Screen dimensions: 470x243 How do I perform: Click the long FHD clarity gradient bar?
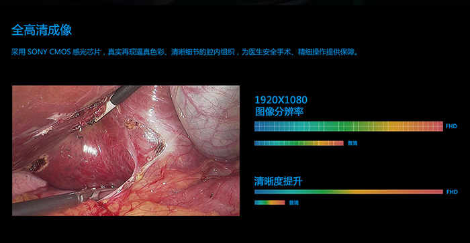pos(348,192)
